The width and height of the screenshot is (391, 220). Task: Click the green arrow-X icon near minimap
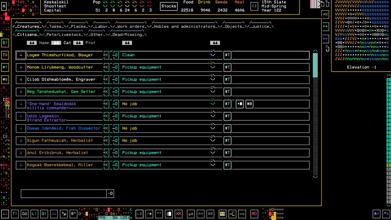pyautogui.click(x=325, y=14)
